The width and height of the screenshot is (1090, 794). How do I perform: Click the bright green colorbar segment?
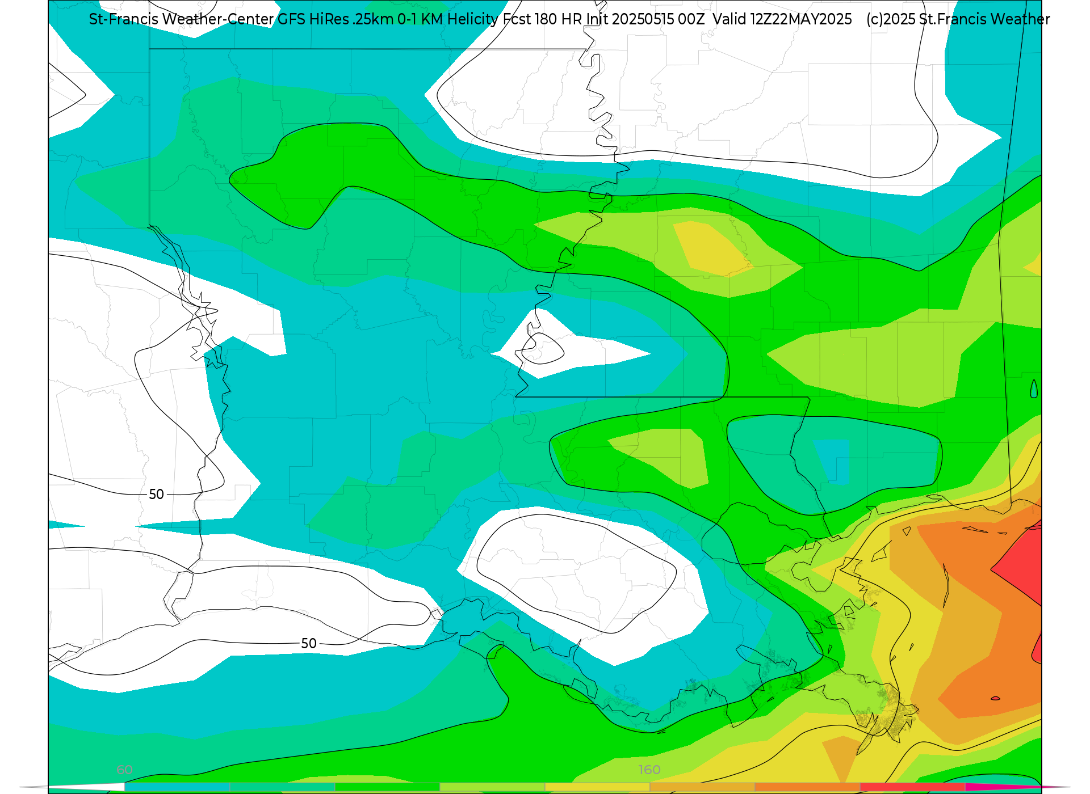pos(387,787)
